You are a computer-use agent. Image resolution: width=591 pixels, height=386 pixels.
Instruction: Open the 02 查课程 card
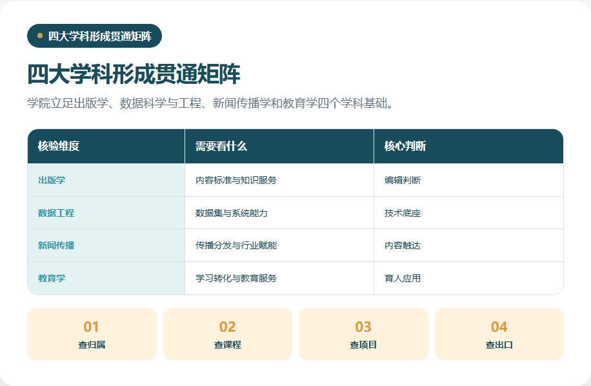(x=228, y=334)
